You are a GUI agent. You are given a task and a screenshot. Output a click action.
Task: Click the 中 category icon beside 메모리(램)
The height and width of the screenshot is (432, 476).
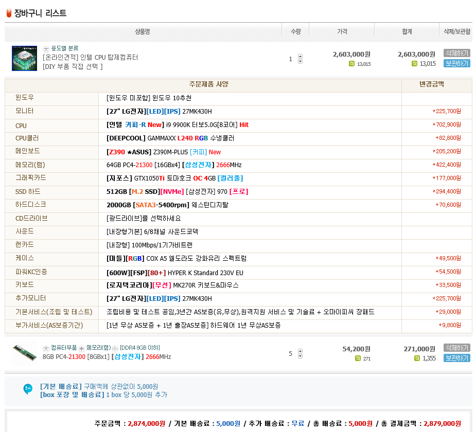pos(82,348)
